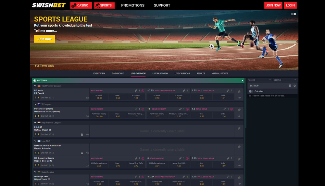Collapse the W-League group

click(35, 104)
